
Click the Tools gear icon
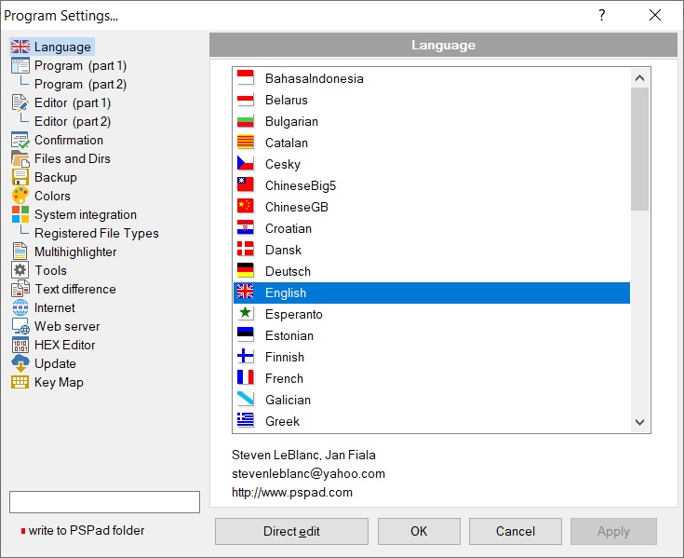(20, 271)
